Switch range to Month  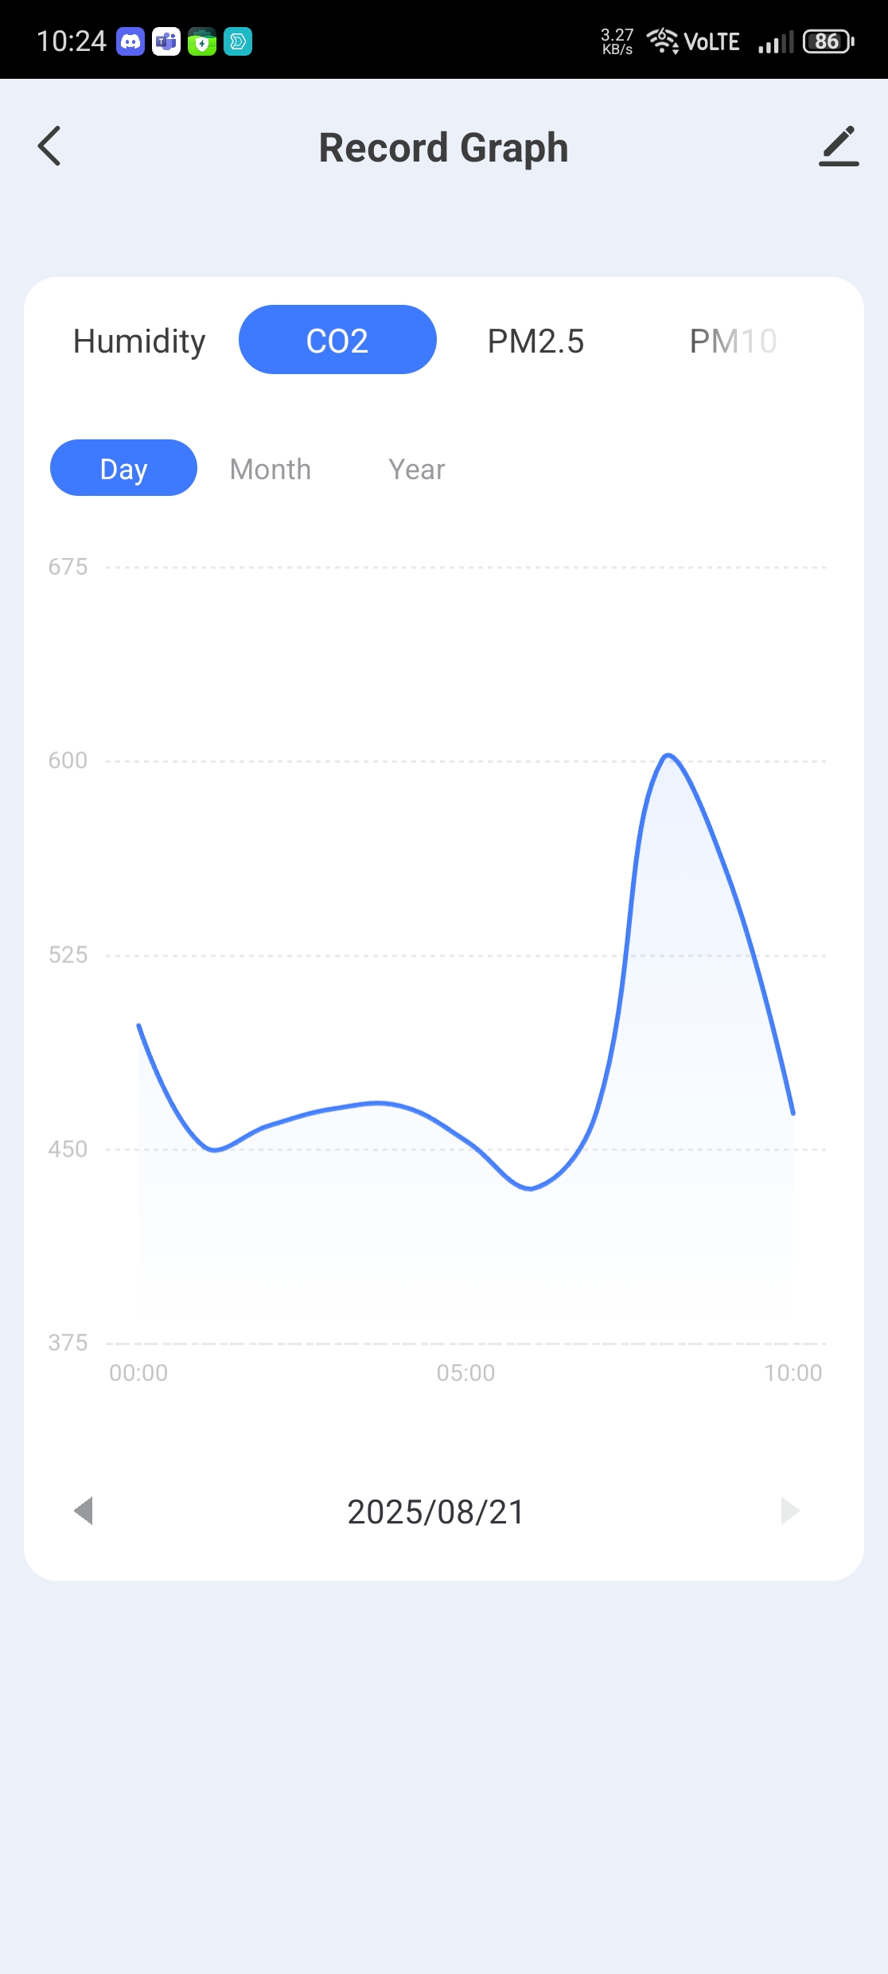[x=271, y=469]
